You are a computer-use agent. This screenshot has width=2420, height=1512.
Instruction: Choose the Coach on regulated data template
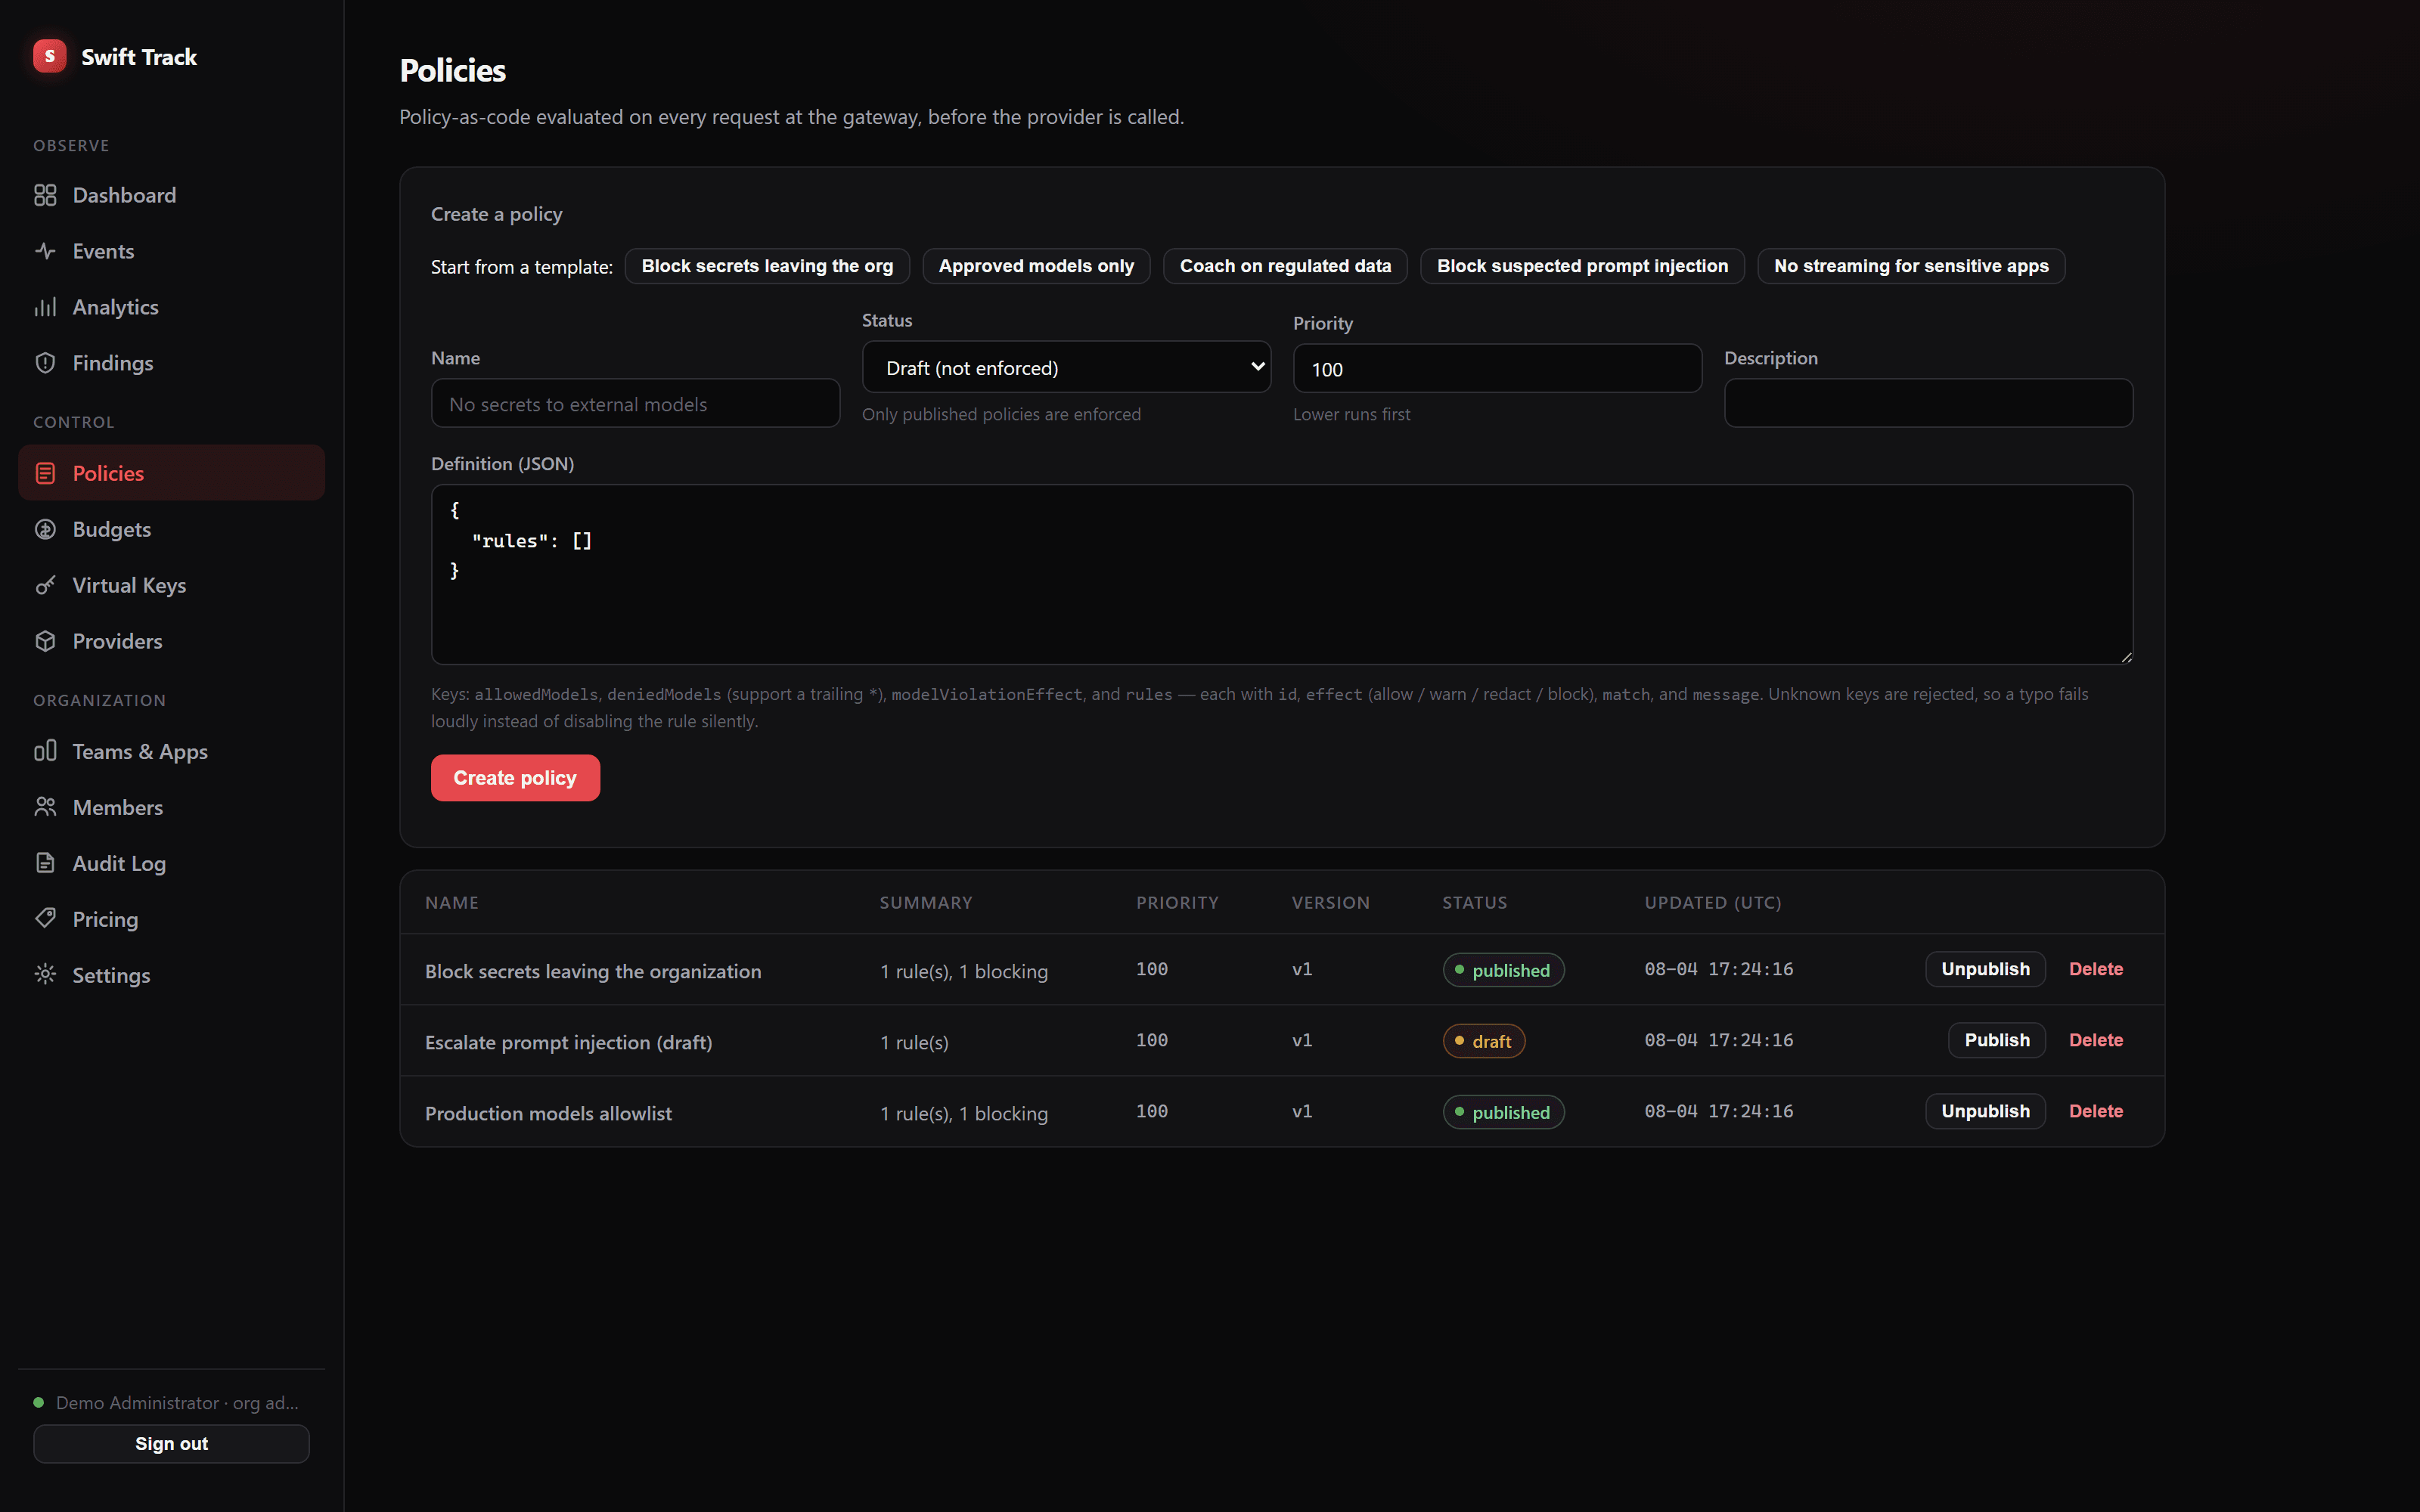tap(1285, 266)
